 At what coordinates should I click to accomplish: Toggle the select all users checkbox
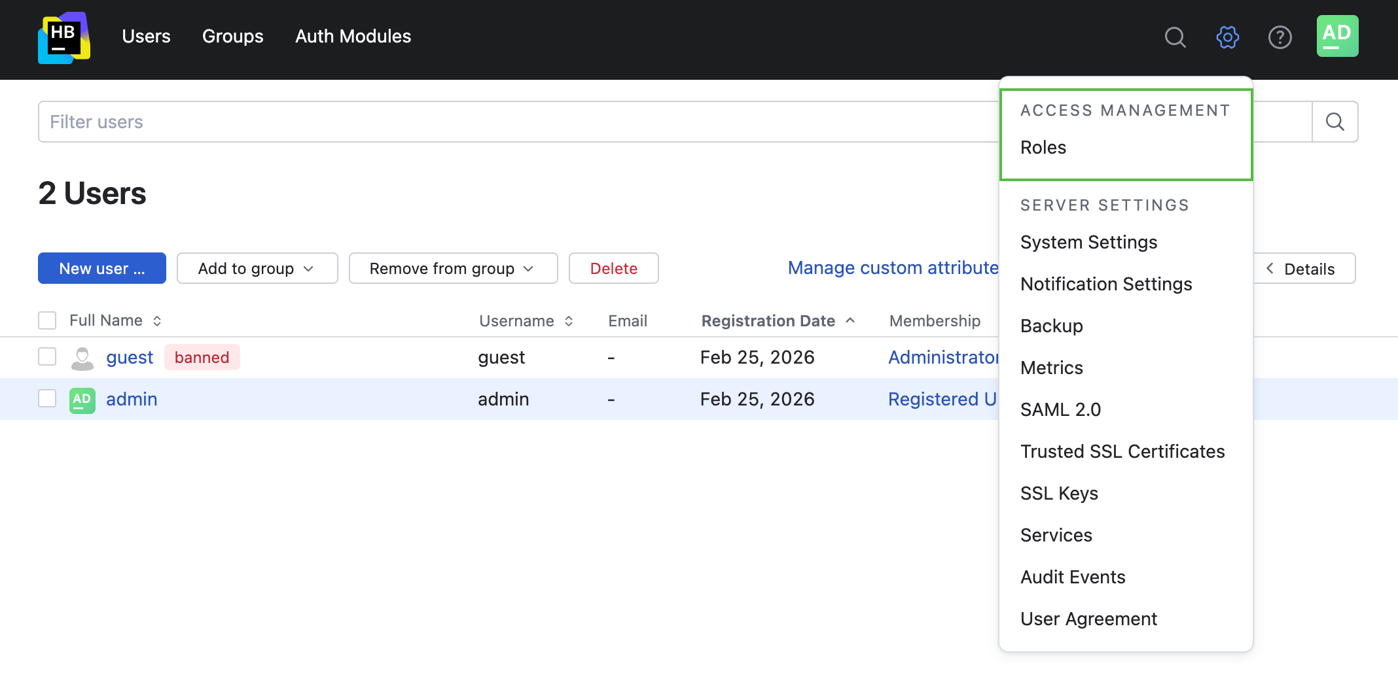47,320
